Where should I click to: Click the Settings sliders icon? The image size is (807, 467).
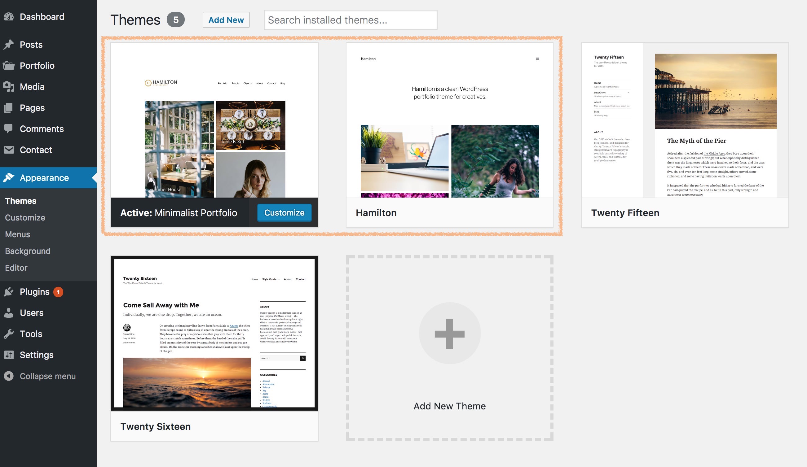pyautogui.click(x=9, y=355)
